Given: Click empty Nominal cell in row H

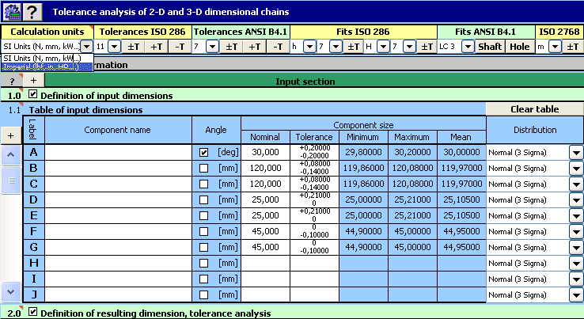Looking at the screenshot, I should tap(265, 263).
